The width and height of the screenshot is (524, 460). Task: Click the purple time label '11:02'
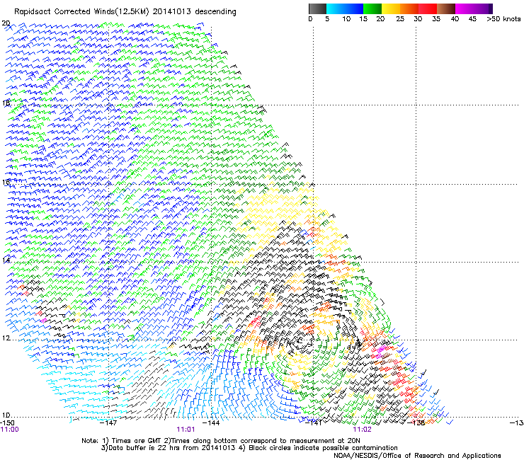coord(363,430)
